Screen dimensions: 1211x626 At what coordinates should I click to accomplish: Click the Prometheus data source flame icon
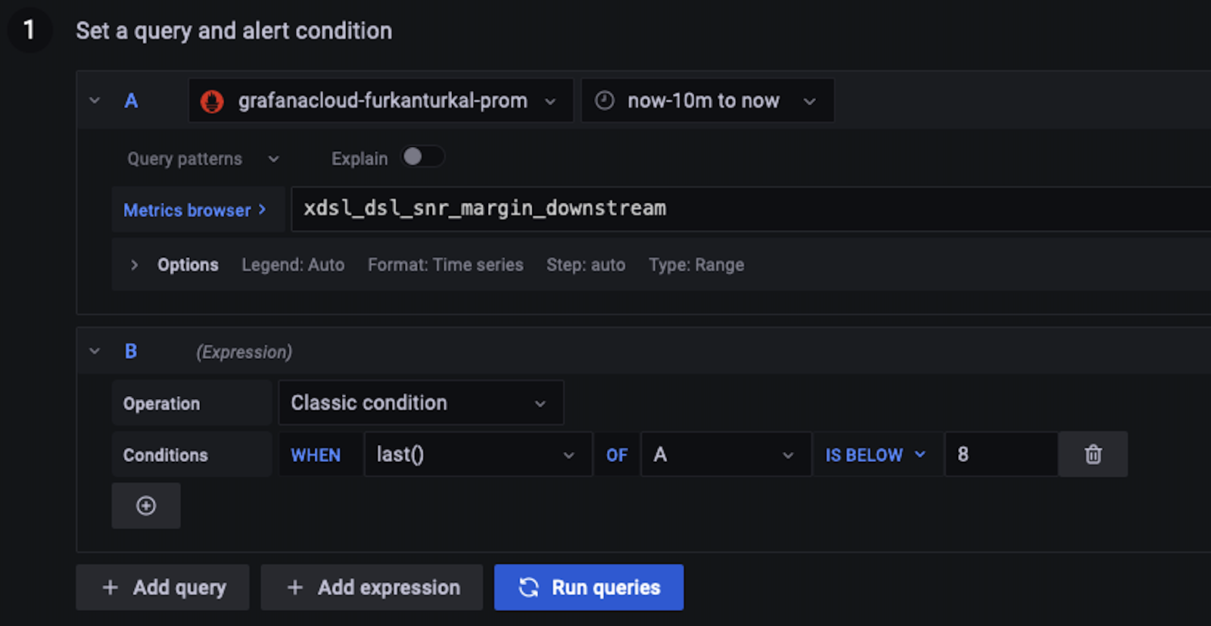pyautogui.click(x=212, y=101)
